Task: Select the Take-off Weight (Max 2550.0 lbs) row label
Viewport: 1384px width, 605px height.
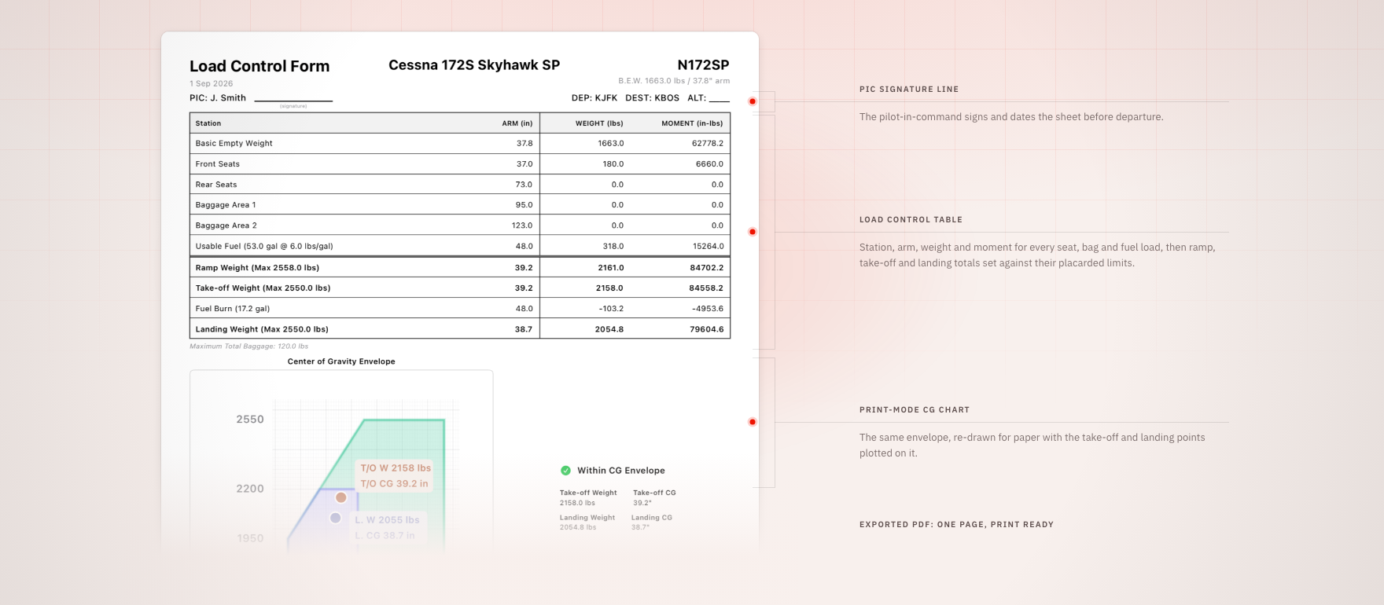Action: click(263, 288)
